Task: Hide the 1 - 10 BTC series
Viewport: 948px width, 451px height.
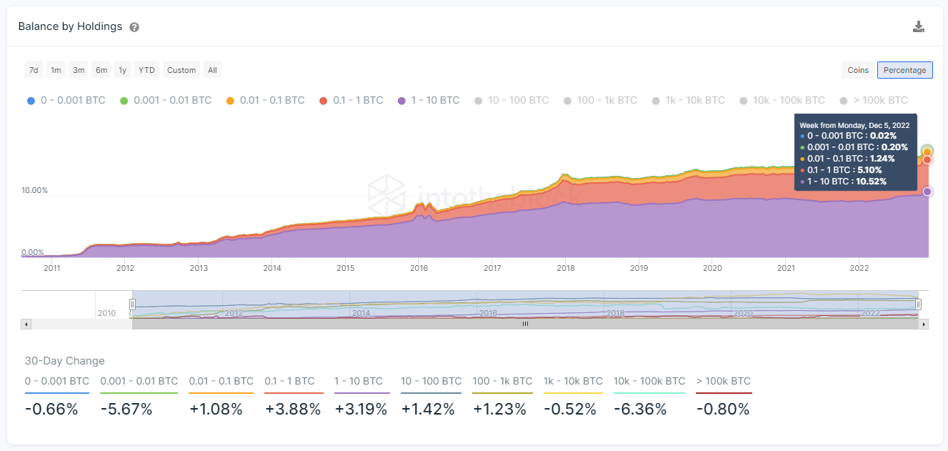Action: click(429, 100)
